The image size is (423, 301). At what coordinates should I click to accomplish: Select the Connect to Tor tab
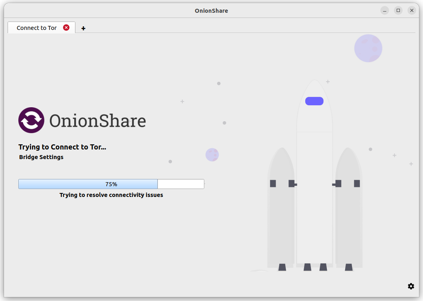tap(37, 28)
